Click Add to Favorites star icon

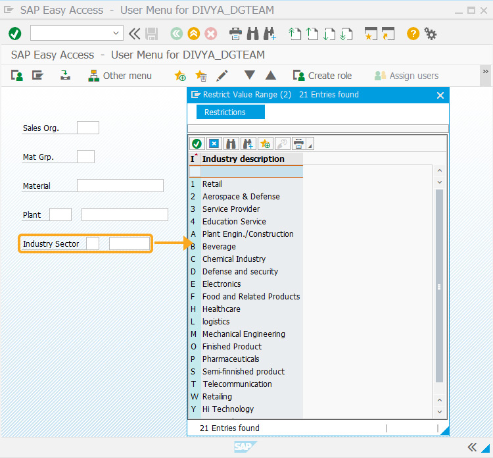point(180,76)
